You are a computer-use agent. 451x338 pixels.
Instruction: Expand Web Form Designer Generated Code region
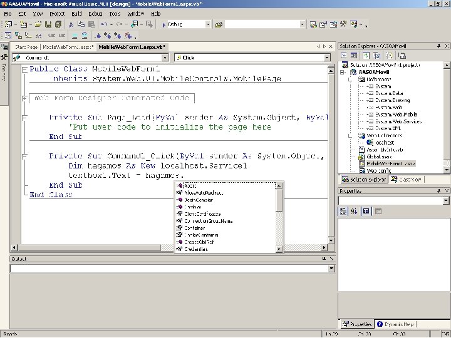pyautogui.click(x=23, y=98)
